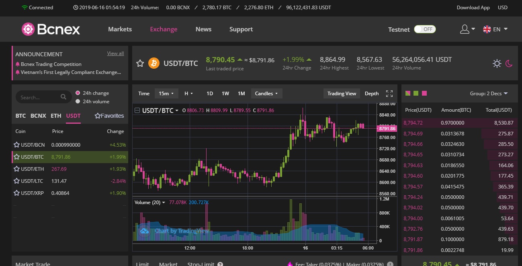Image resolution: width=522 pixels, height=266 pixels.
Task: Click the Stop-Limit help question icon
Action: (220, 264)
